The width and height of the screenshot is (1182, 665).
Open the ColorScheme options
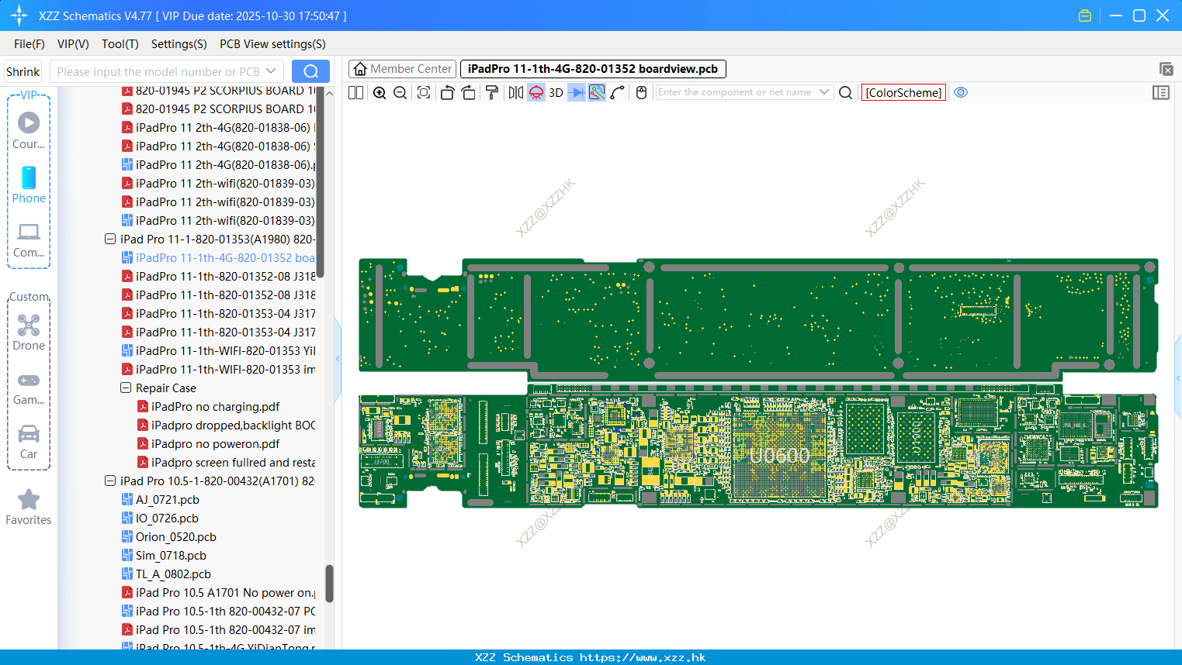[903, 92]
